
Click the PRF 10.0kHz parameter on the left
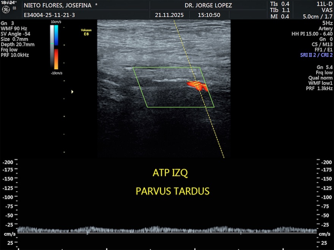pos(15,55)
